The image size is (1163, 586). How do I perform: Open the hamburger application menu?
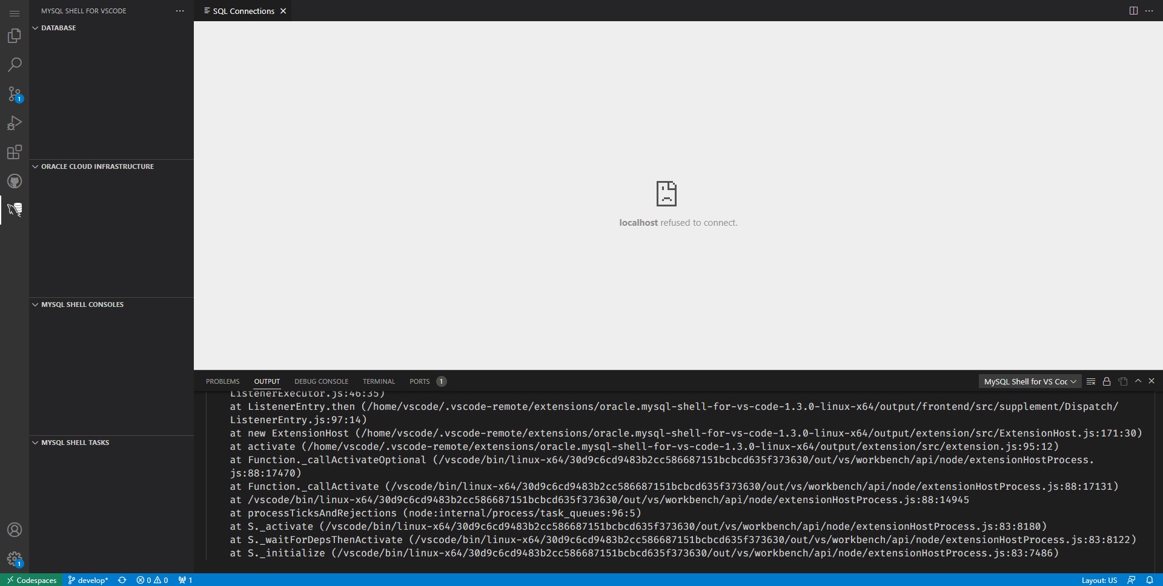(15, 13)
